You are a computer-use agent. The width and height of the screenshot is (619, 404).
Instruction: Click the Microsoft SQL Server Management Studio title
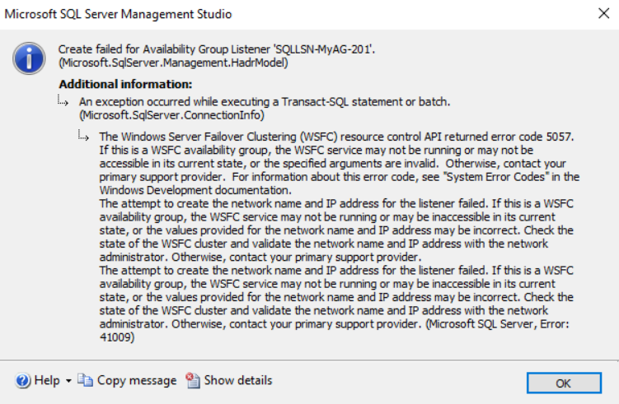click(x=120, y=14)
